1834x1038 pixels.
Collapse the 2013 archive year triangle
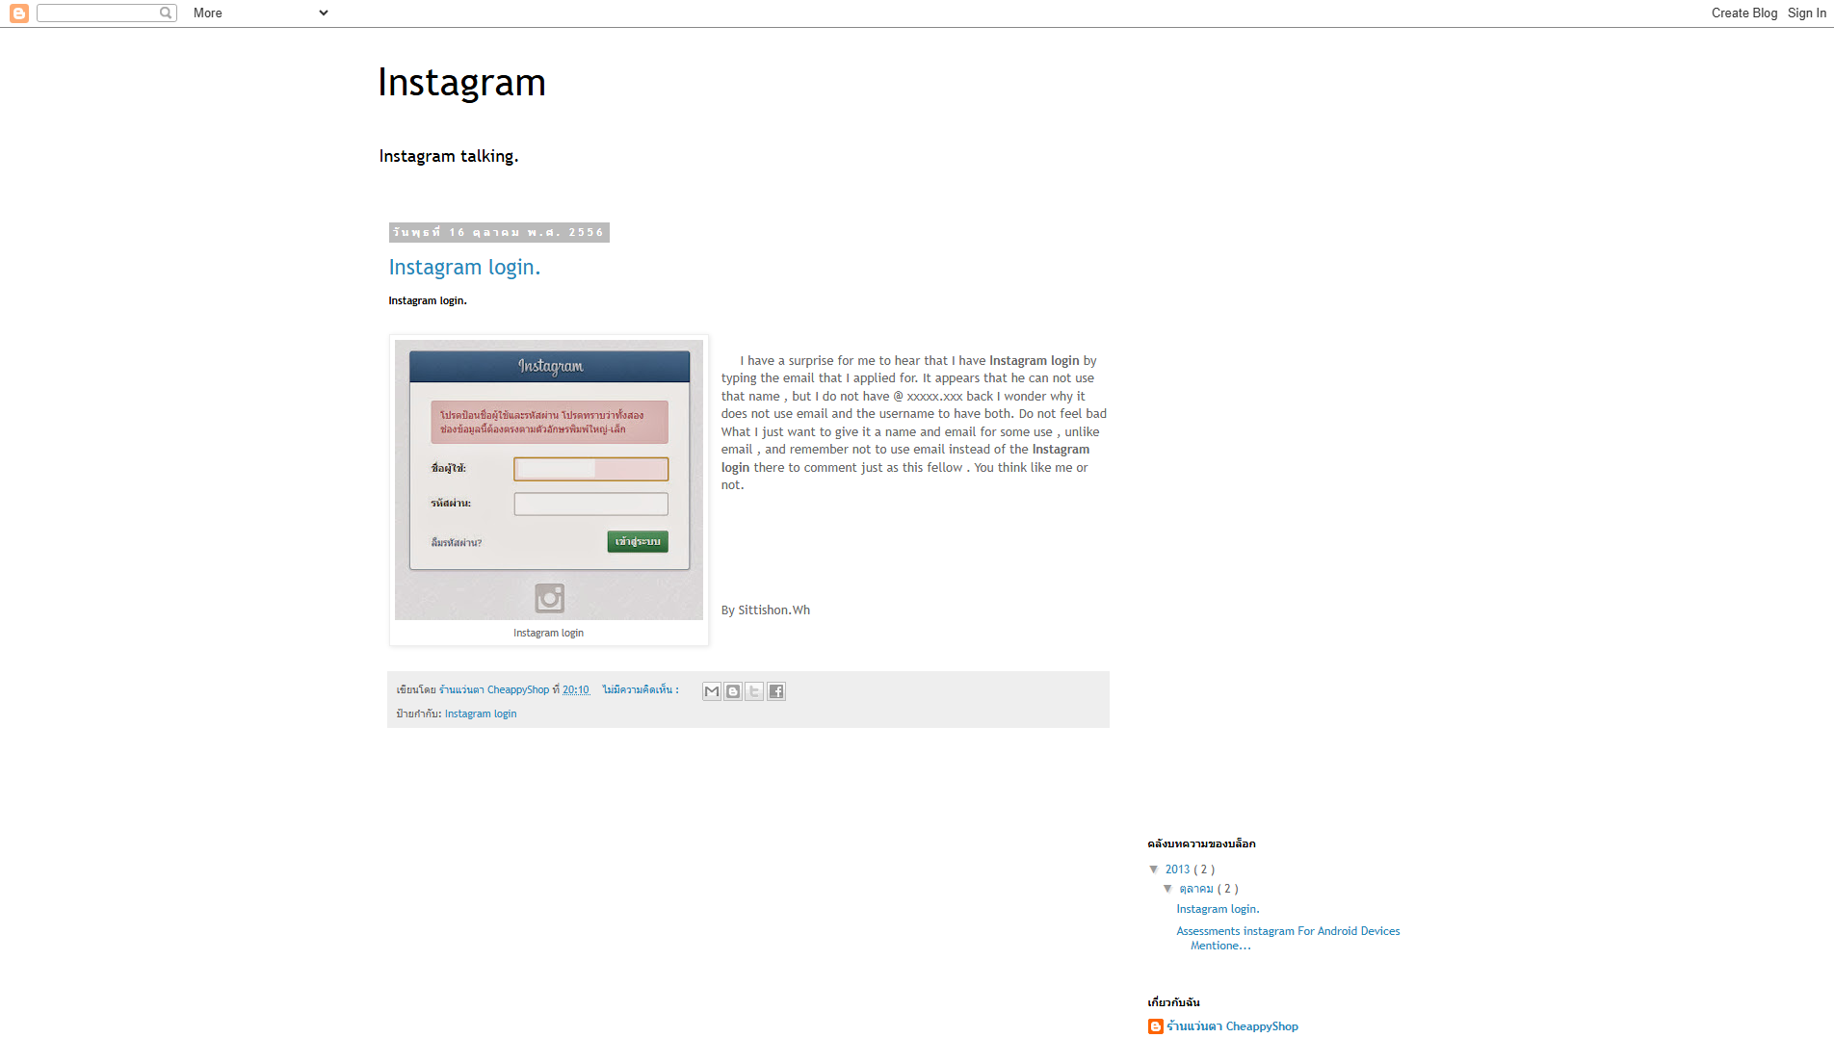tap(1154, 869)
